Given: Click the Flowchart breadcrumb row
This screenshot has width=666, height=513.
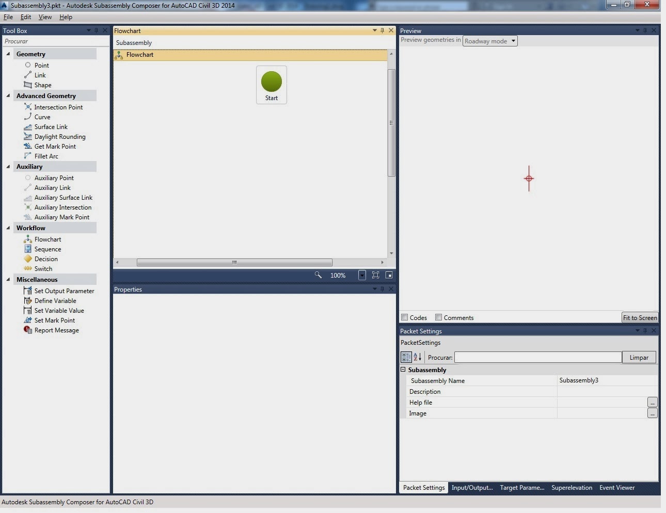Looking at the screenshot, I should [x=250, y=55].
